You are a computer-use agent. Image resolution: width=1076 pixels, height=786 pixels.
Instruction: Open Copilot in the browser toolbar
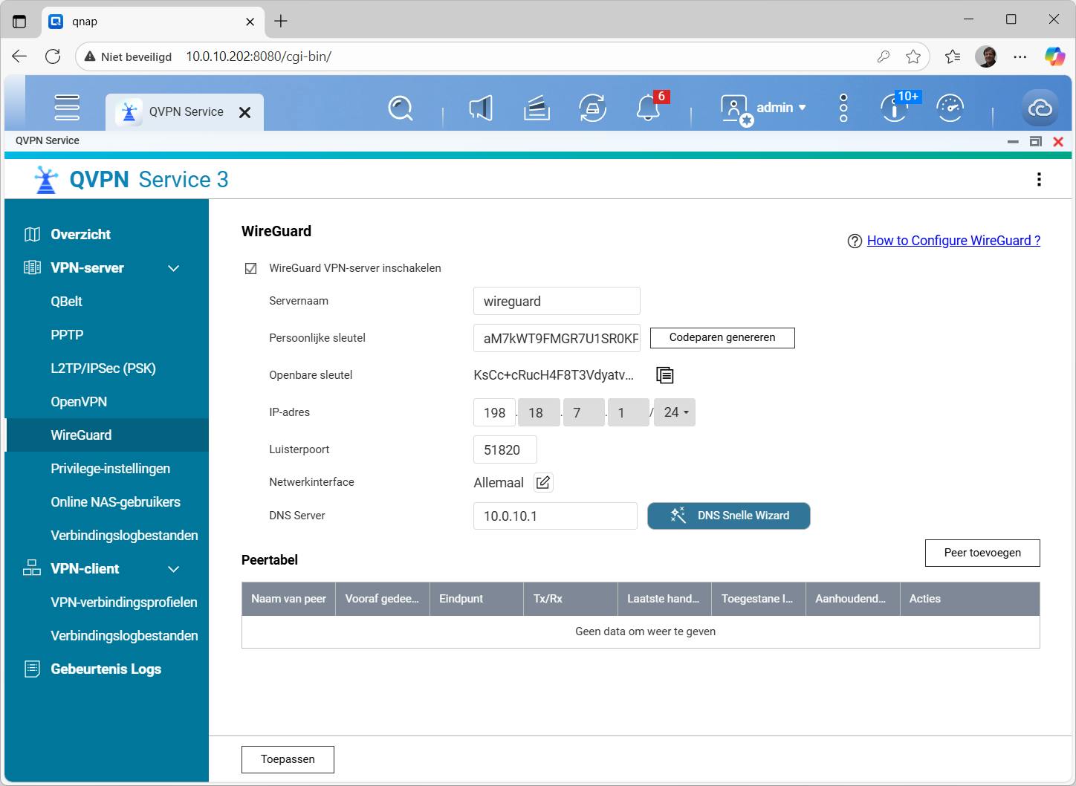[x=1054, y=56]
